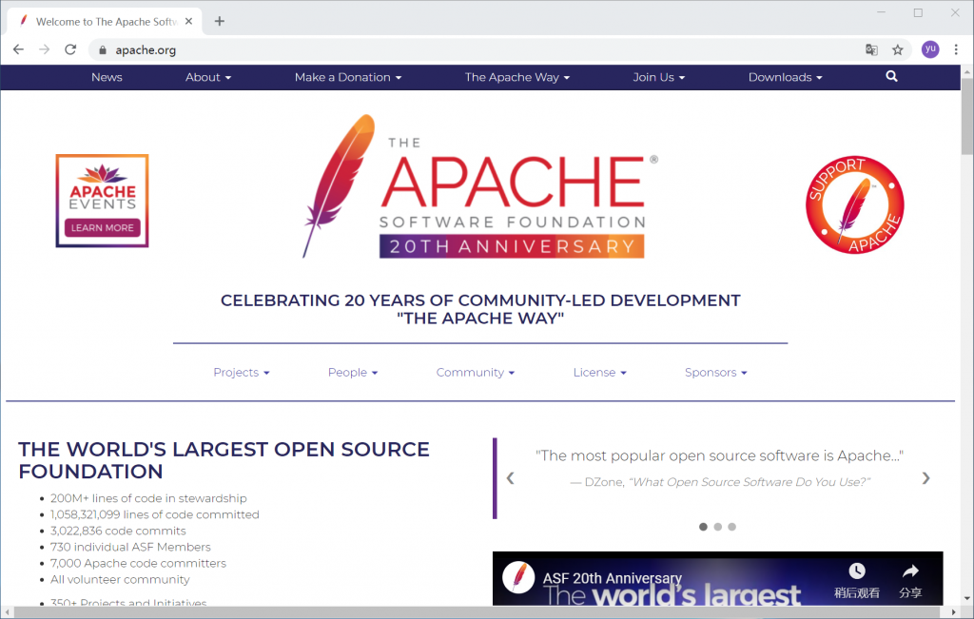
Task: Click the browser back arrow
Action: coord(18,50)
